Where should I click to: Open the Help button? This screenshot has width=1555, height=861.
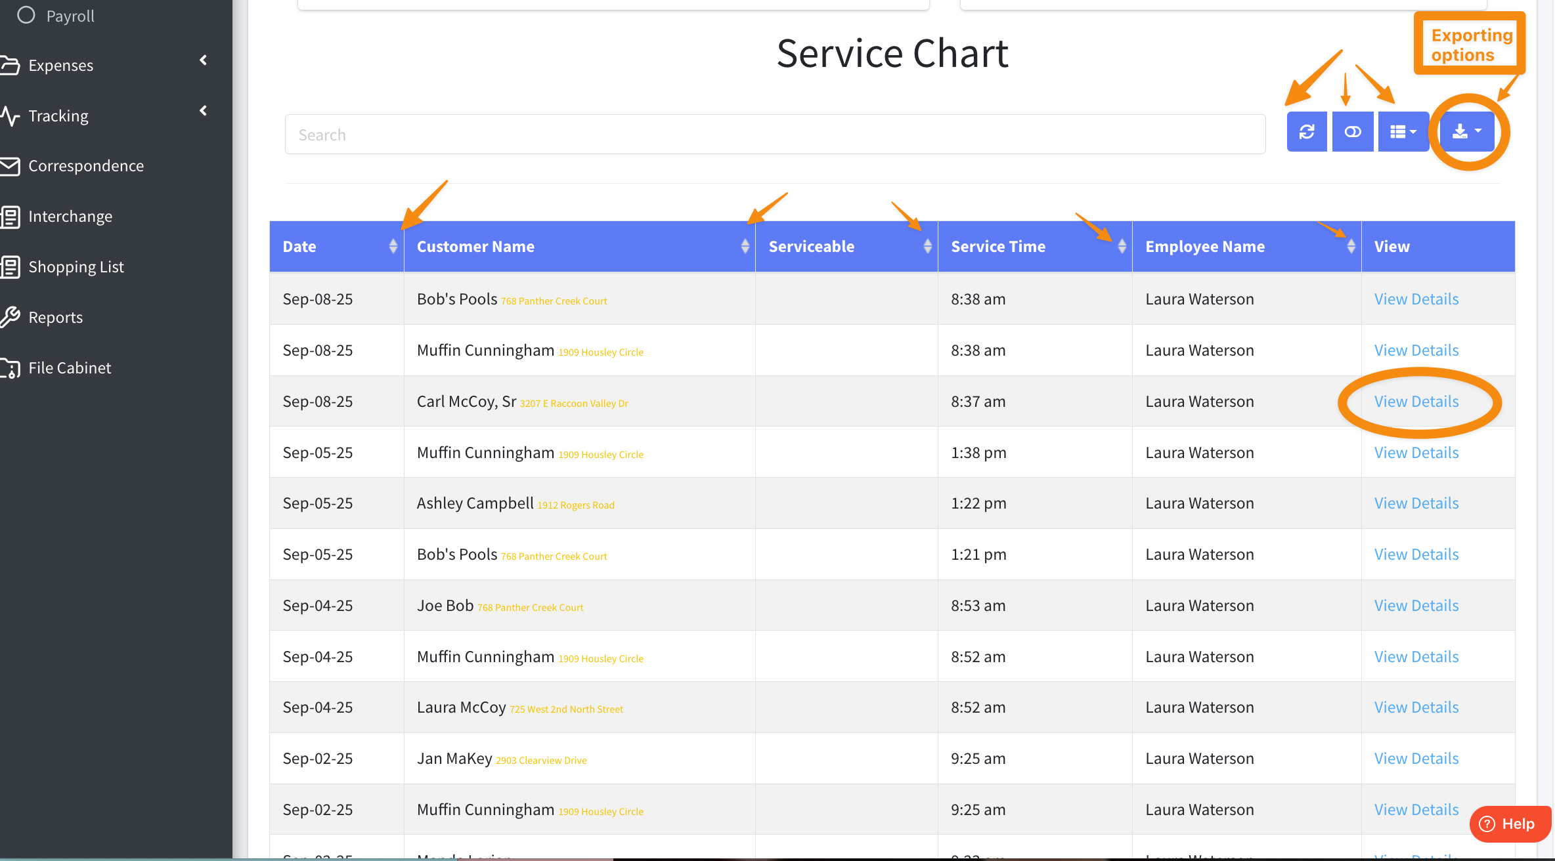coord(1510,824)
